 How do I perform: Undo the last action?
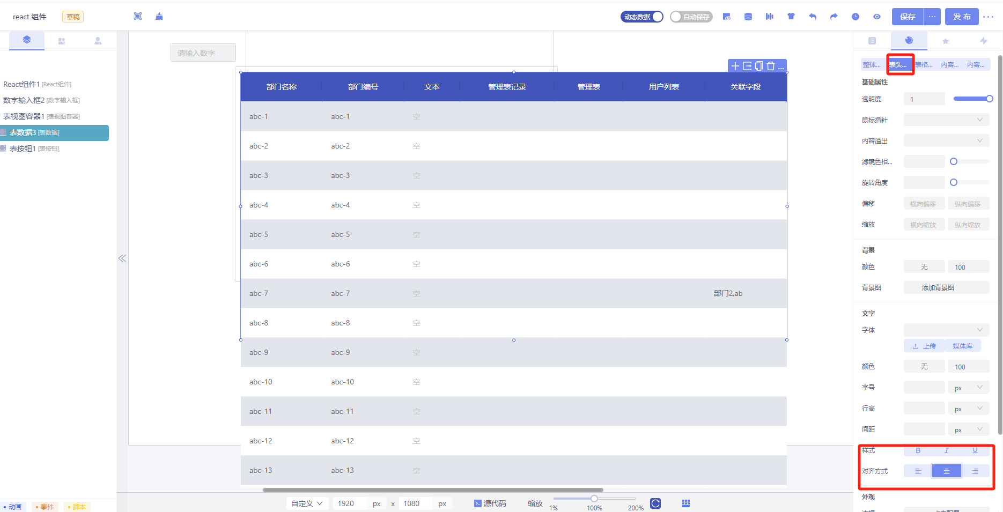(813, 17)
